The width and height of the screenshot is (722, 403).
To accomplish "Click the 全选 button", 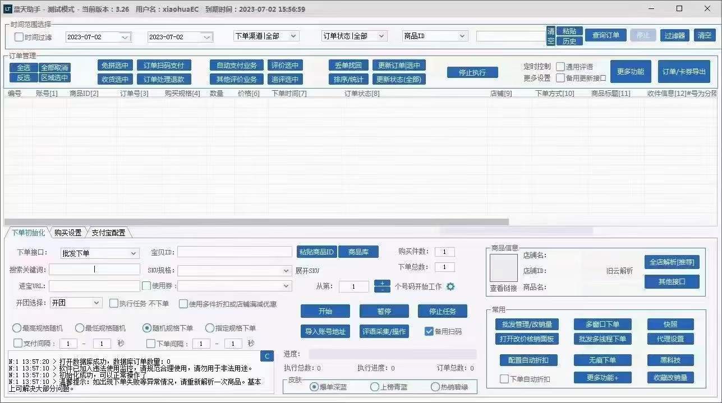I will tap(24, 68).
